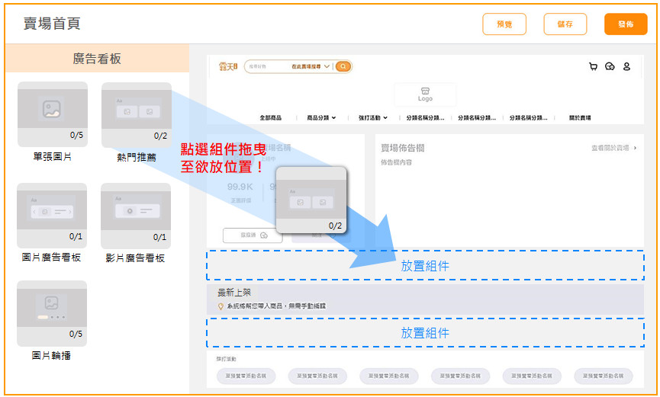The height and width of the screenshot is (397, 660).
Task: Open the user account icon
Action: click(626, 67)
